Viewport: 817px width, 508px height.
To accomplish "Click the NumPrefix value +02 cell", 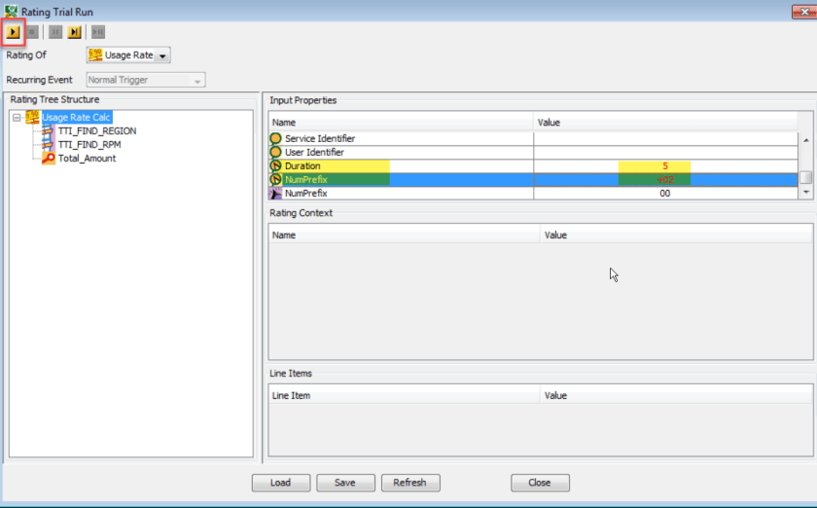I will (x=665, y=179).
